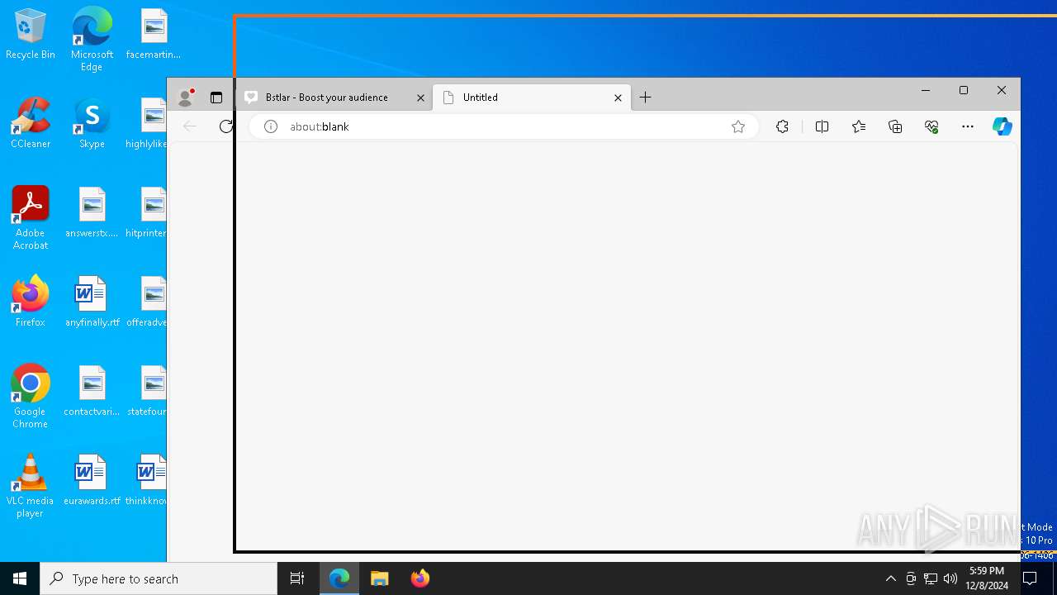Select the VLC media player shortcut
Viewport: 1057px width, 595px height.
pyautogui.click(x=31, y=486)
